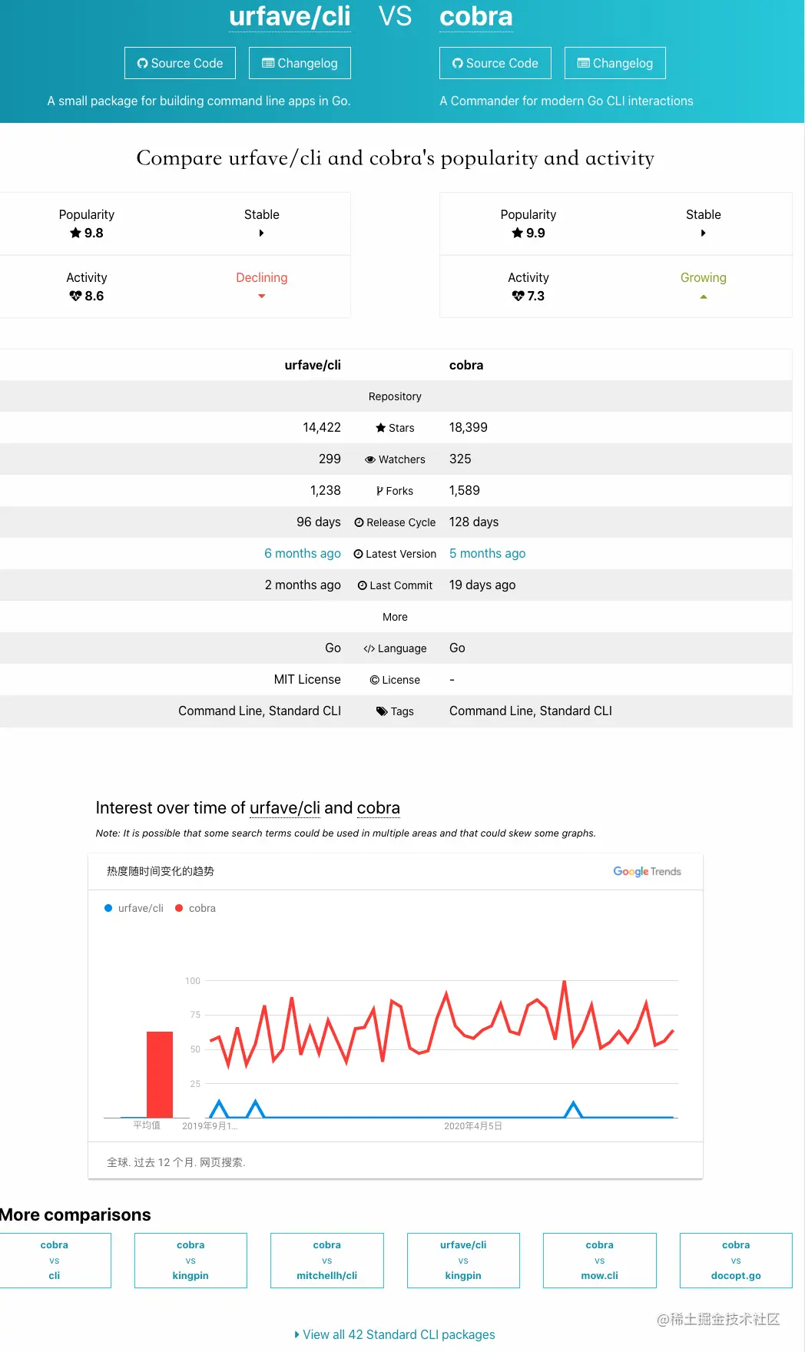Open the cobra vs cli comparison
Viewport: 805px width, 1352px height.
(x=55, y=1260)
